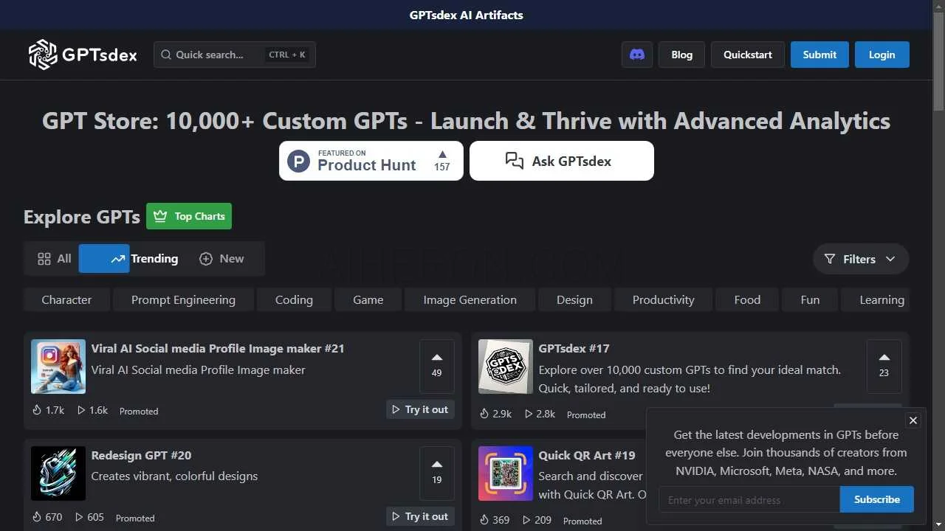This screenshot has width=945, height=531.
Task: Filter by Prompt Engineering category
Action: pyautogui.click(x=183, y=300)
